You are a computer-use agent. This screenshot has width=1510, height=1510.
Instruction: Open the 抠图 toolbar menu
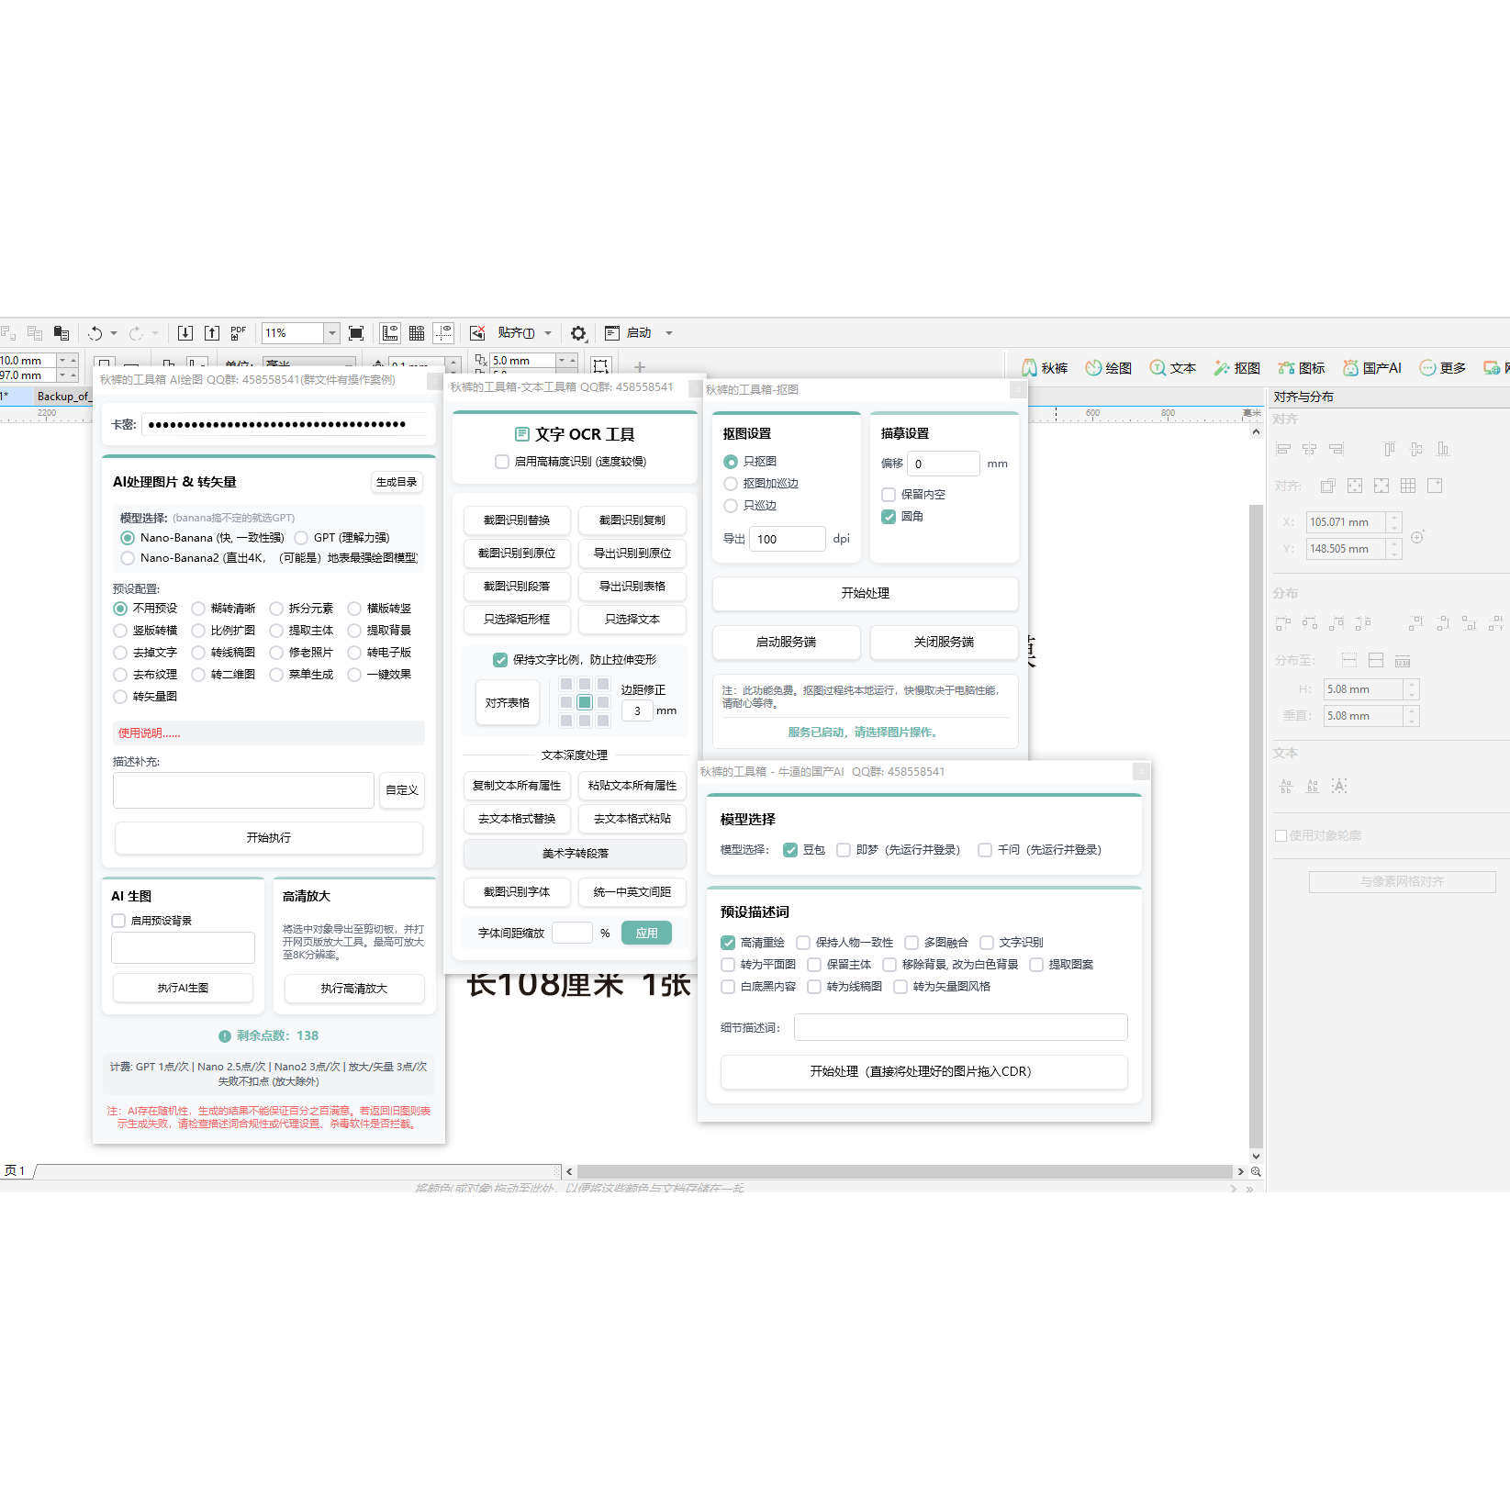point(1237,368)
